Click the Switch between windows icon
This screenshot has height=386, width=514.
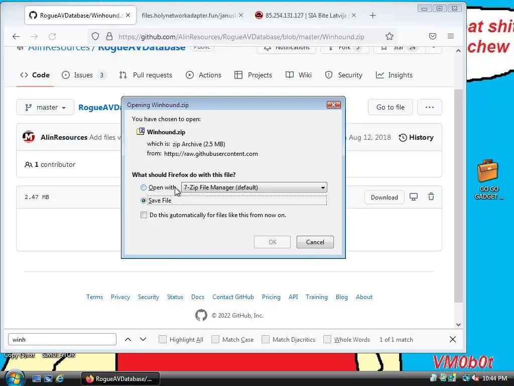48,379
